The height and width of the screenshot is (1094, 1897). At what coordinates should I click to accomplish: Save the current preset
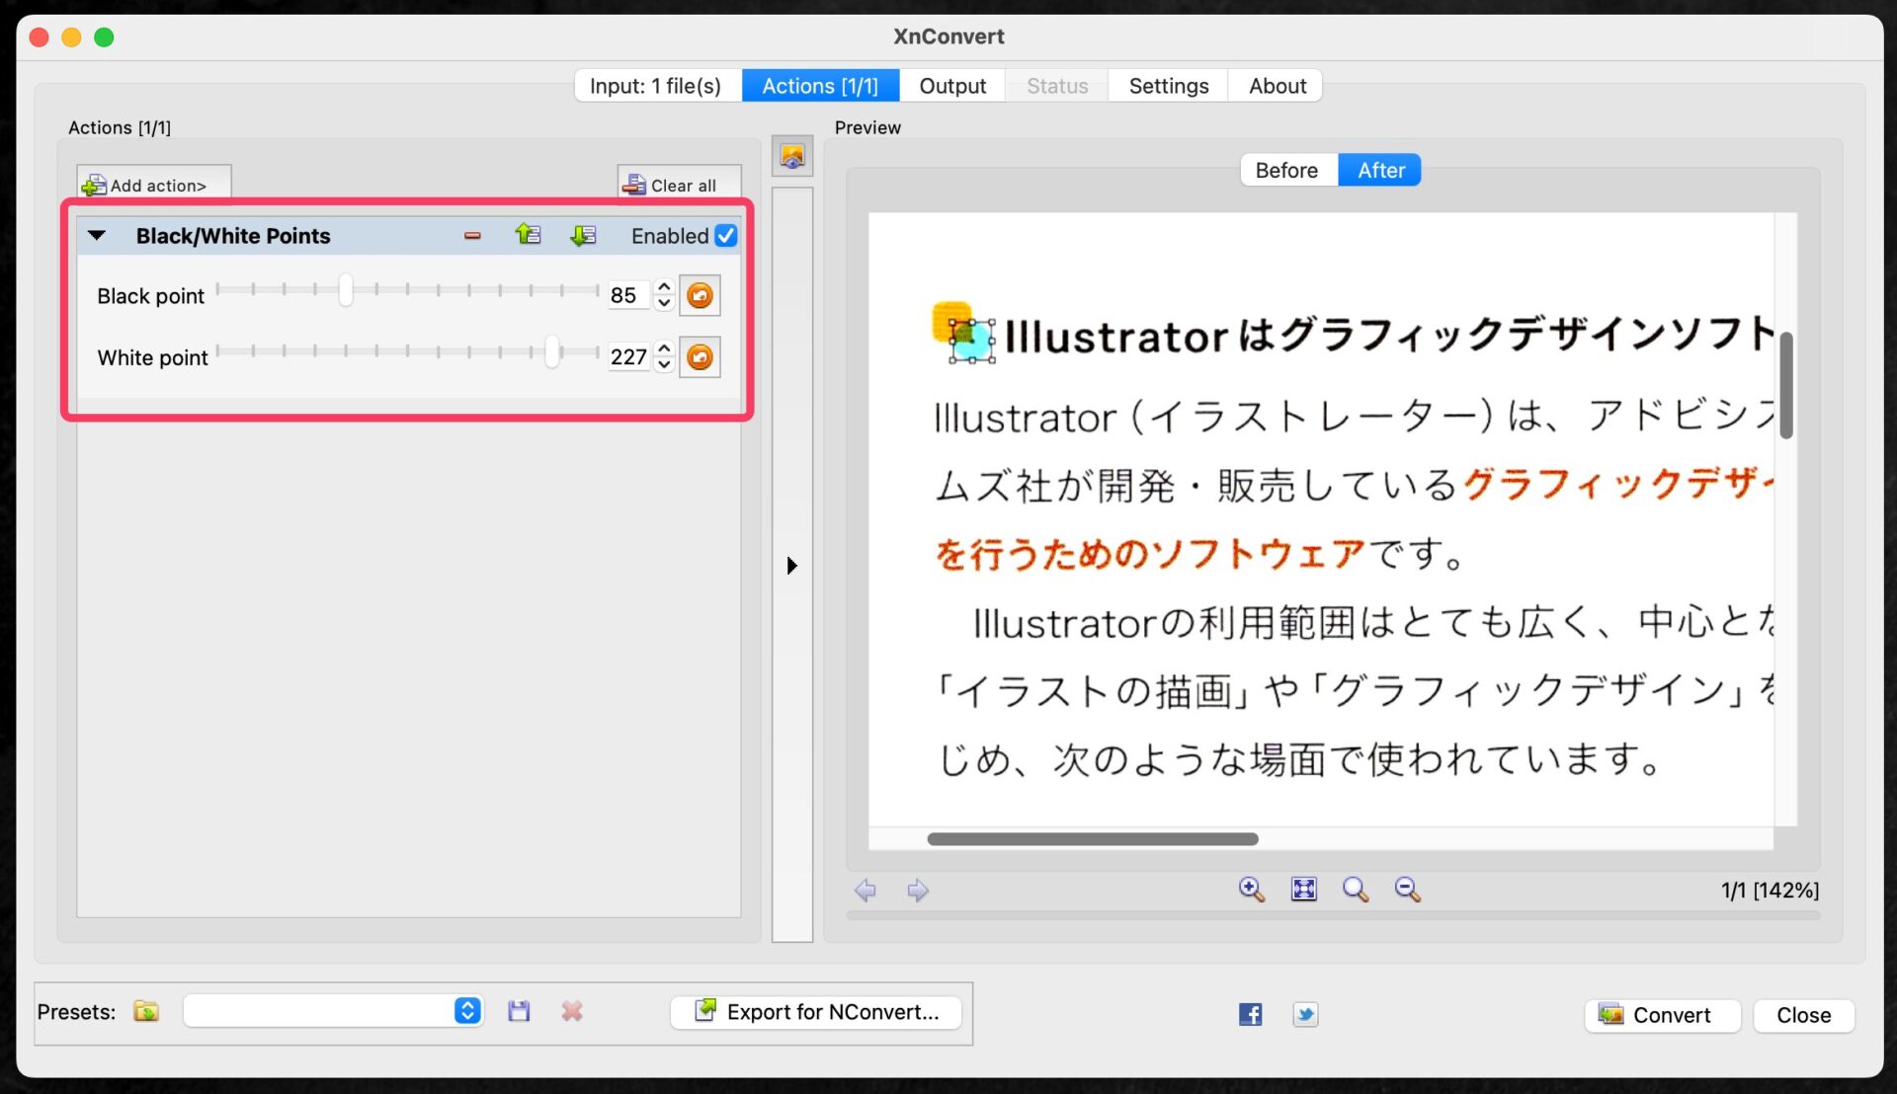tap(519, 1011)
